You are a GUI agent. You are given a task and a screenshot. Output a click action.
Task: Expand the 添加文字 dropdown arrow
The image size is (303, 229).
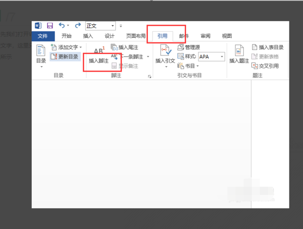[81, 47]
